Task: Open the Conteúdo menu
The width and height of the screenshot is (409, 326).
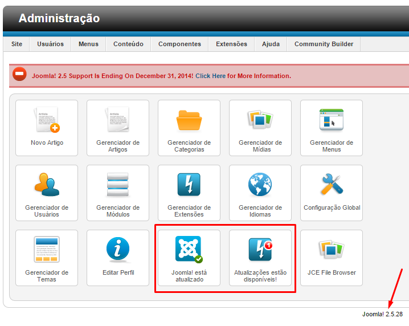Action: [x=128, y=44]
